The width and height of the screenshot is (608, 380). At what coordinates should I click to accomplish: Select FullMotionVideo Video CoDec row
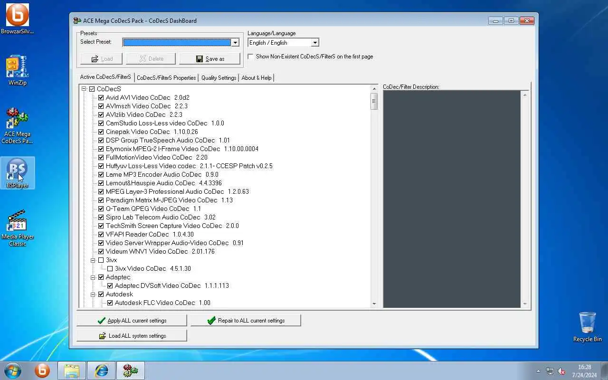point(157,157)
